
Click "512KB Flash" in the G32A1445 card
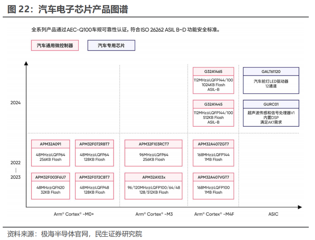tap(213, 117)
